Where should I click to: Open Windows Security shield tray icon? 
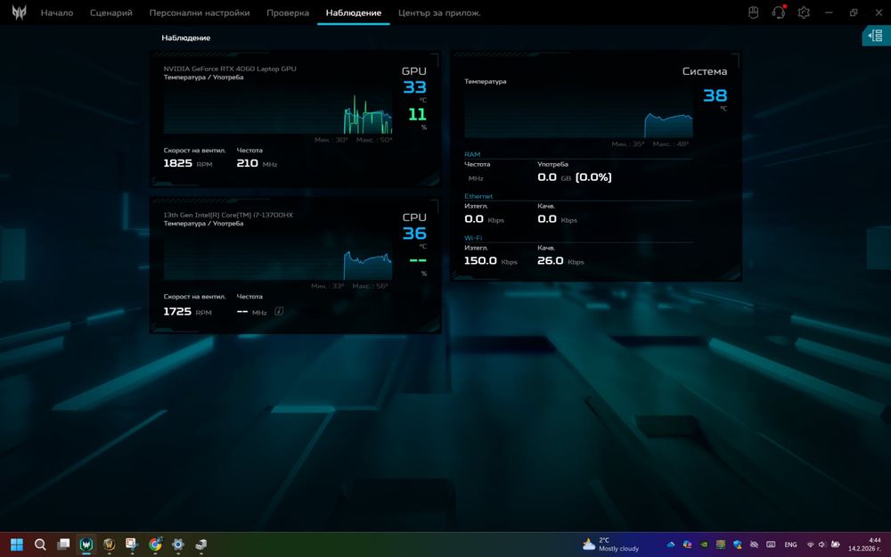[738, 545]
